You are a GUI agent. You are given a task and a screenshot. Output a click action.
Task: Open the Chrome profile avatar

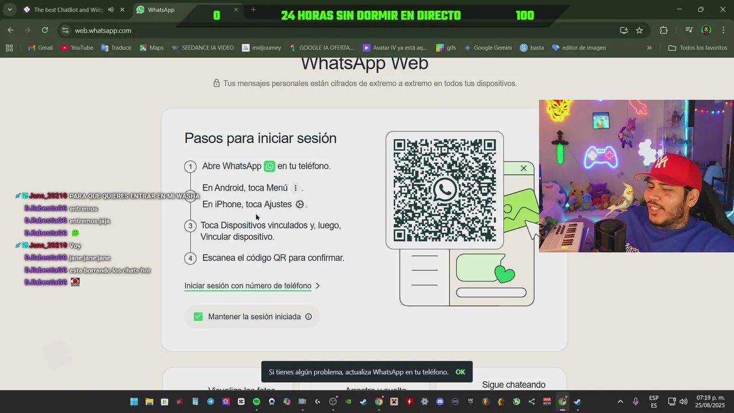click(706, 30)
